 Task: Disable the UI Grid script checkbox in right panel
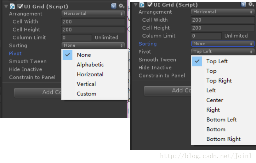[x=150, y=5]
